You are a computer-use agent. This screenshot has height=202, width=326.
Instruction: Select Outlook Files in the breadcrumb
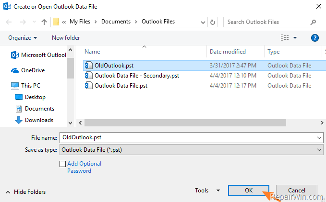(x=158, y=22)
